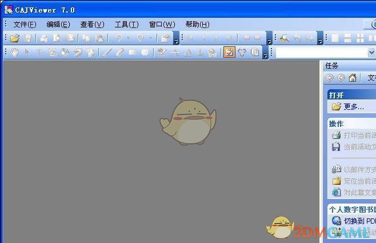The width and height of the screenshot is (376, 243).
Task: Open the 帮助(H) menu
Action: (x=197, y=24)
